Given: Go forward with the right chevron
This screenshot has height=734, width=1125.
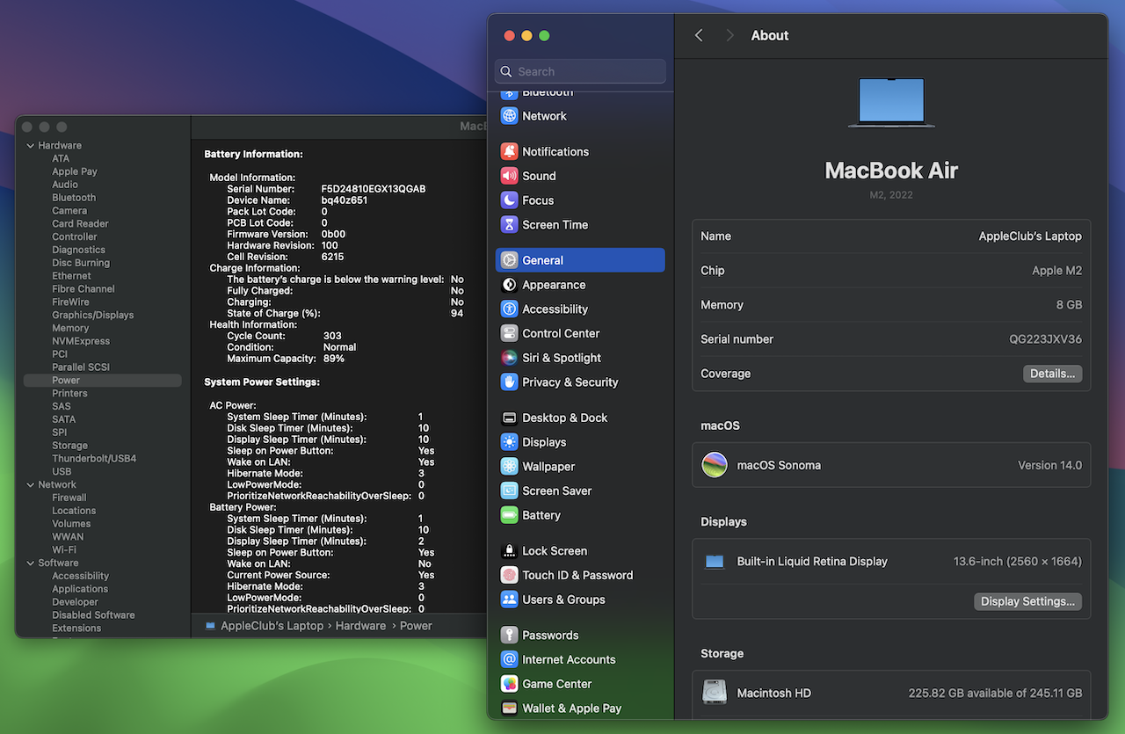Looking at the screenshot, I should pyautogui.click(x=729, y=35).
